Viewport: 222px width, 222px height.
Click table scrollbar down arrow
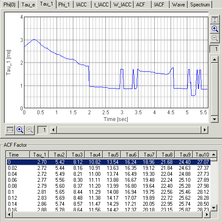(214, 208)
